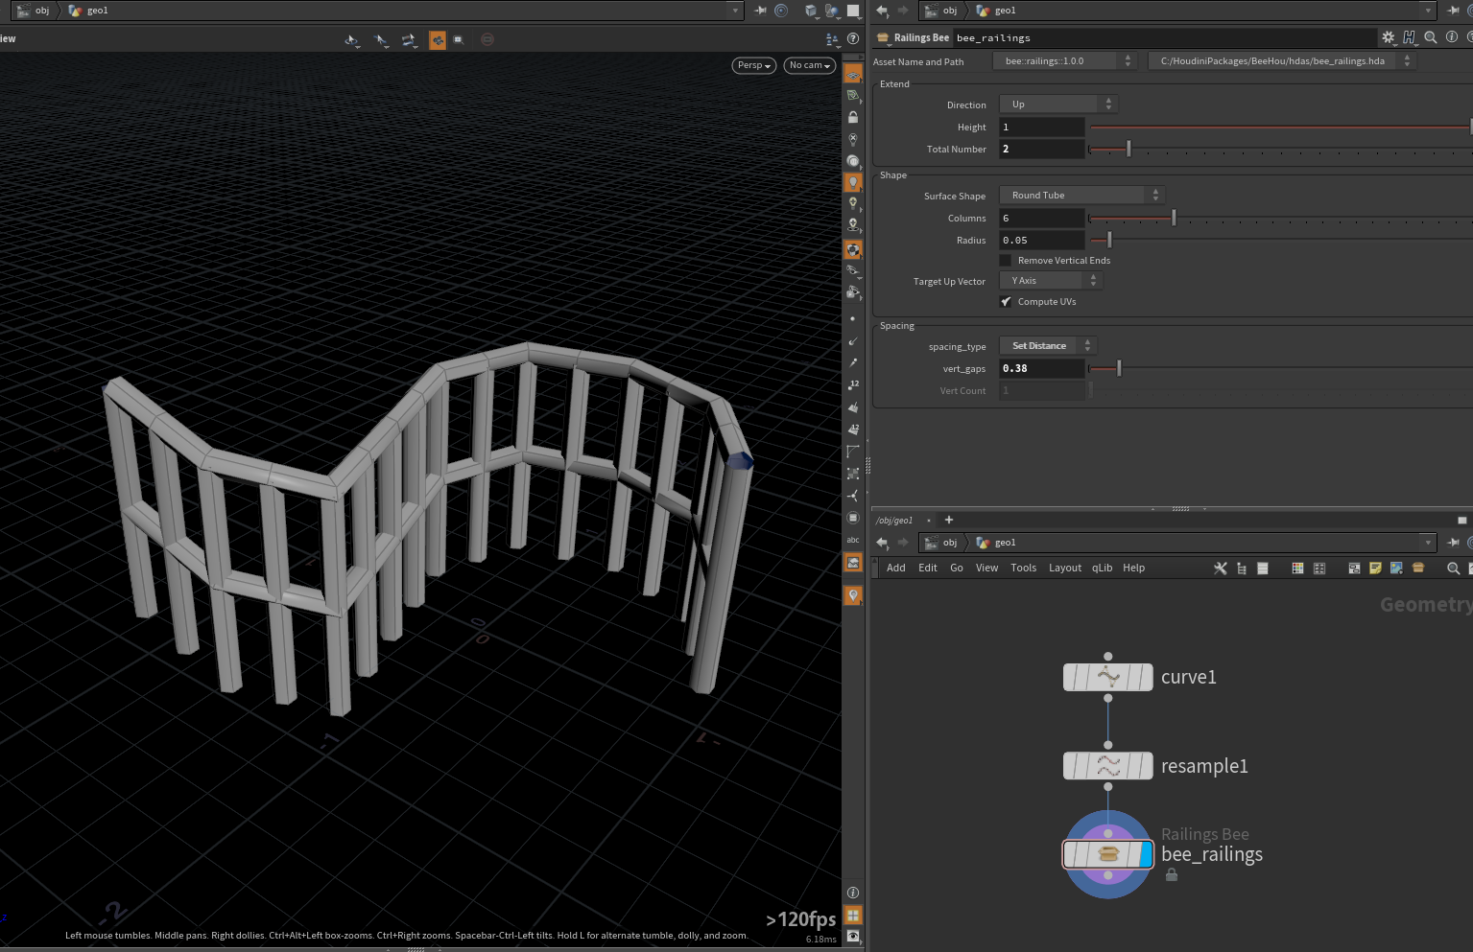Open the Go menu in network editor
Screen dimensions: 1473x952
pyautogui.click(x=957, y=569)
